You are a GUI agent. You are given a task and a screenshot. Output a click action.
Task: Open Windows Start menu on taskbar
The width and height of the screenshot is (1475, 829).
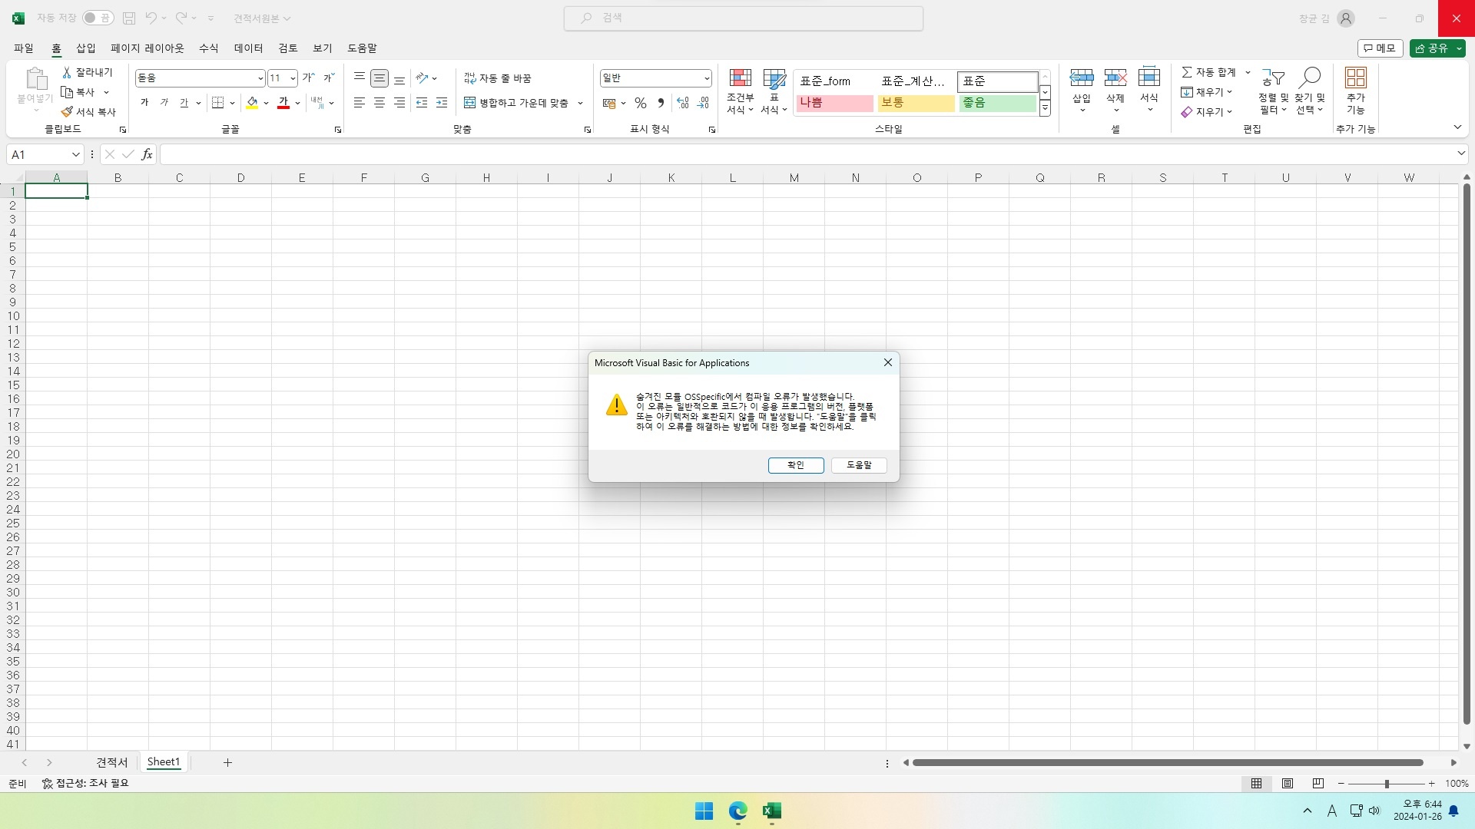(704, 811)
